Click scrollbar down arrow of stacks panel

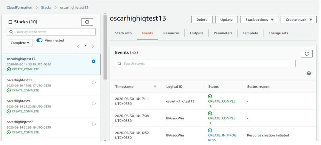(x=105, y=140)
